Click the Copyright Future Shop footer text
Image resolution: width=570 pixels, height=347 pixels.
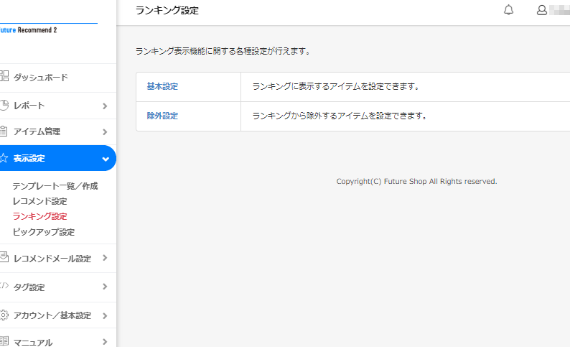(416, 182)
